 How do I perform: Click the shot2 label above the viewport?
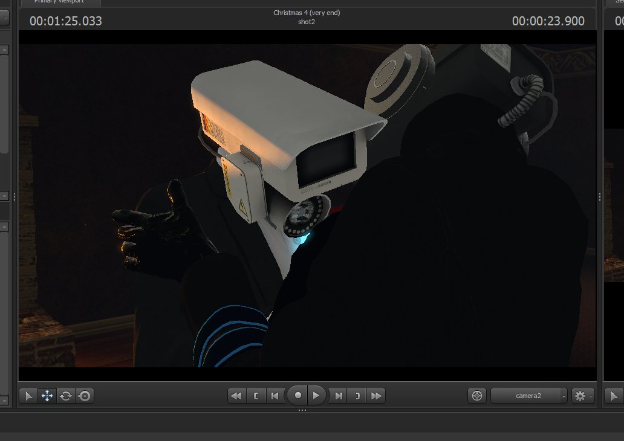307,22
